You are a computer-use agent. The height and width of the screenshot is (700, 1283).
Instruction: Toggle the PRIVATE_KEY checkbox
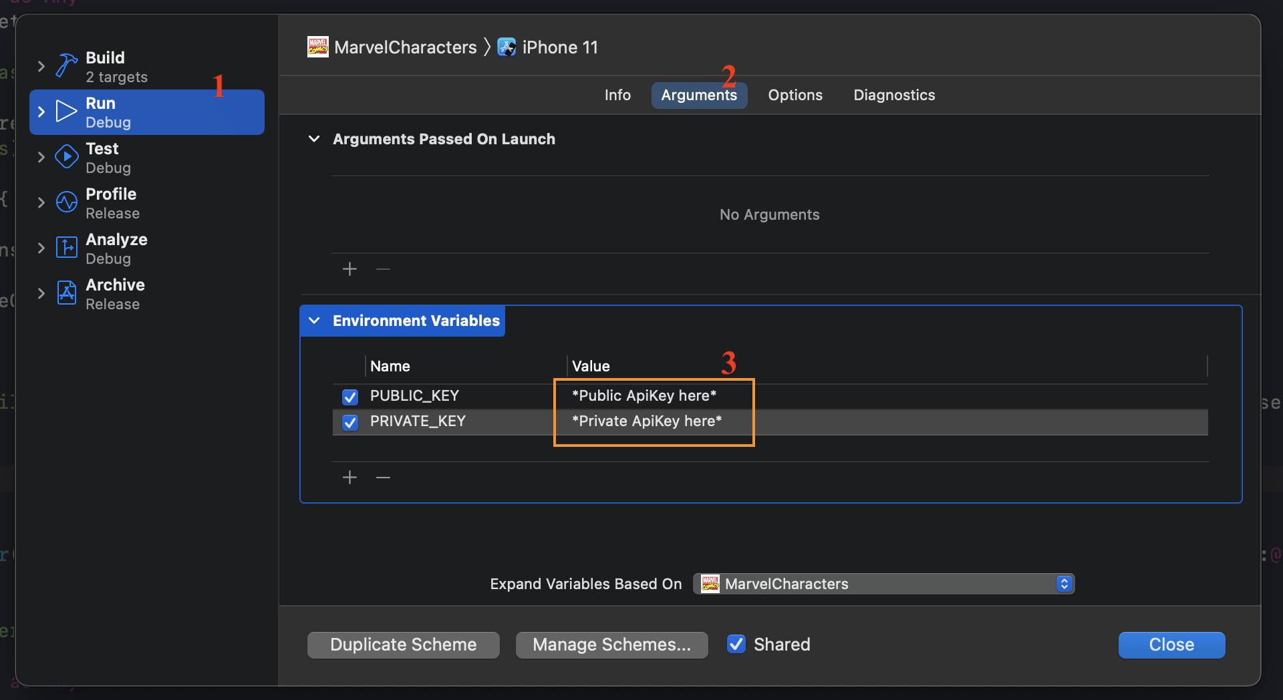(x=350, y=422)
